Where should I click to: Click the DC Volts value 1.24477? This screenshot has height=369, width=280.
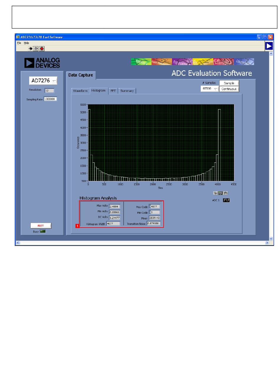pos(115,218)
